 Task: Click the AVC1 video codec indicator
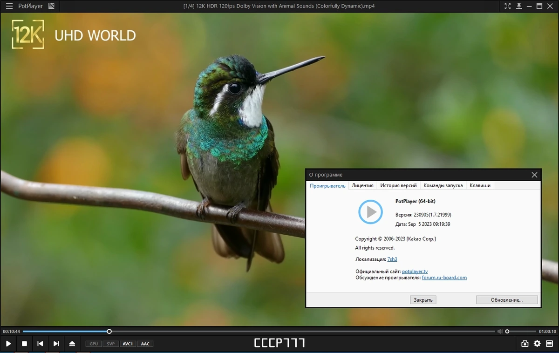click(x=128, y=344)
